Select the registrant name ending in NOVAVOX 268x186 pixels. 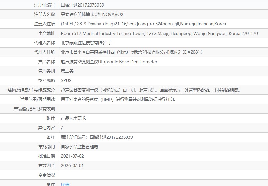[x=92, y=14]
